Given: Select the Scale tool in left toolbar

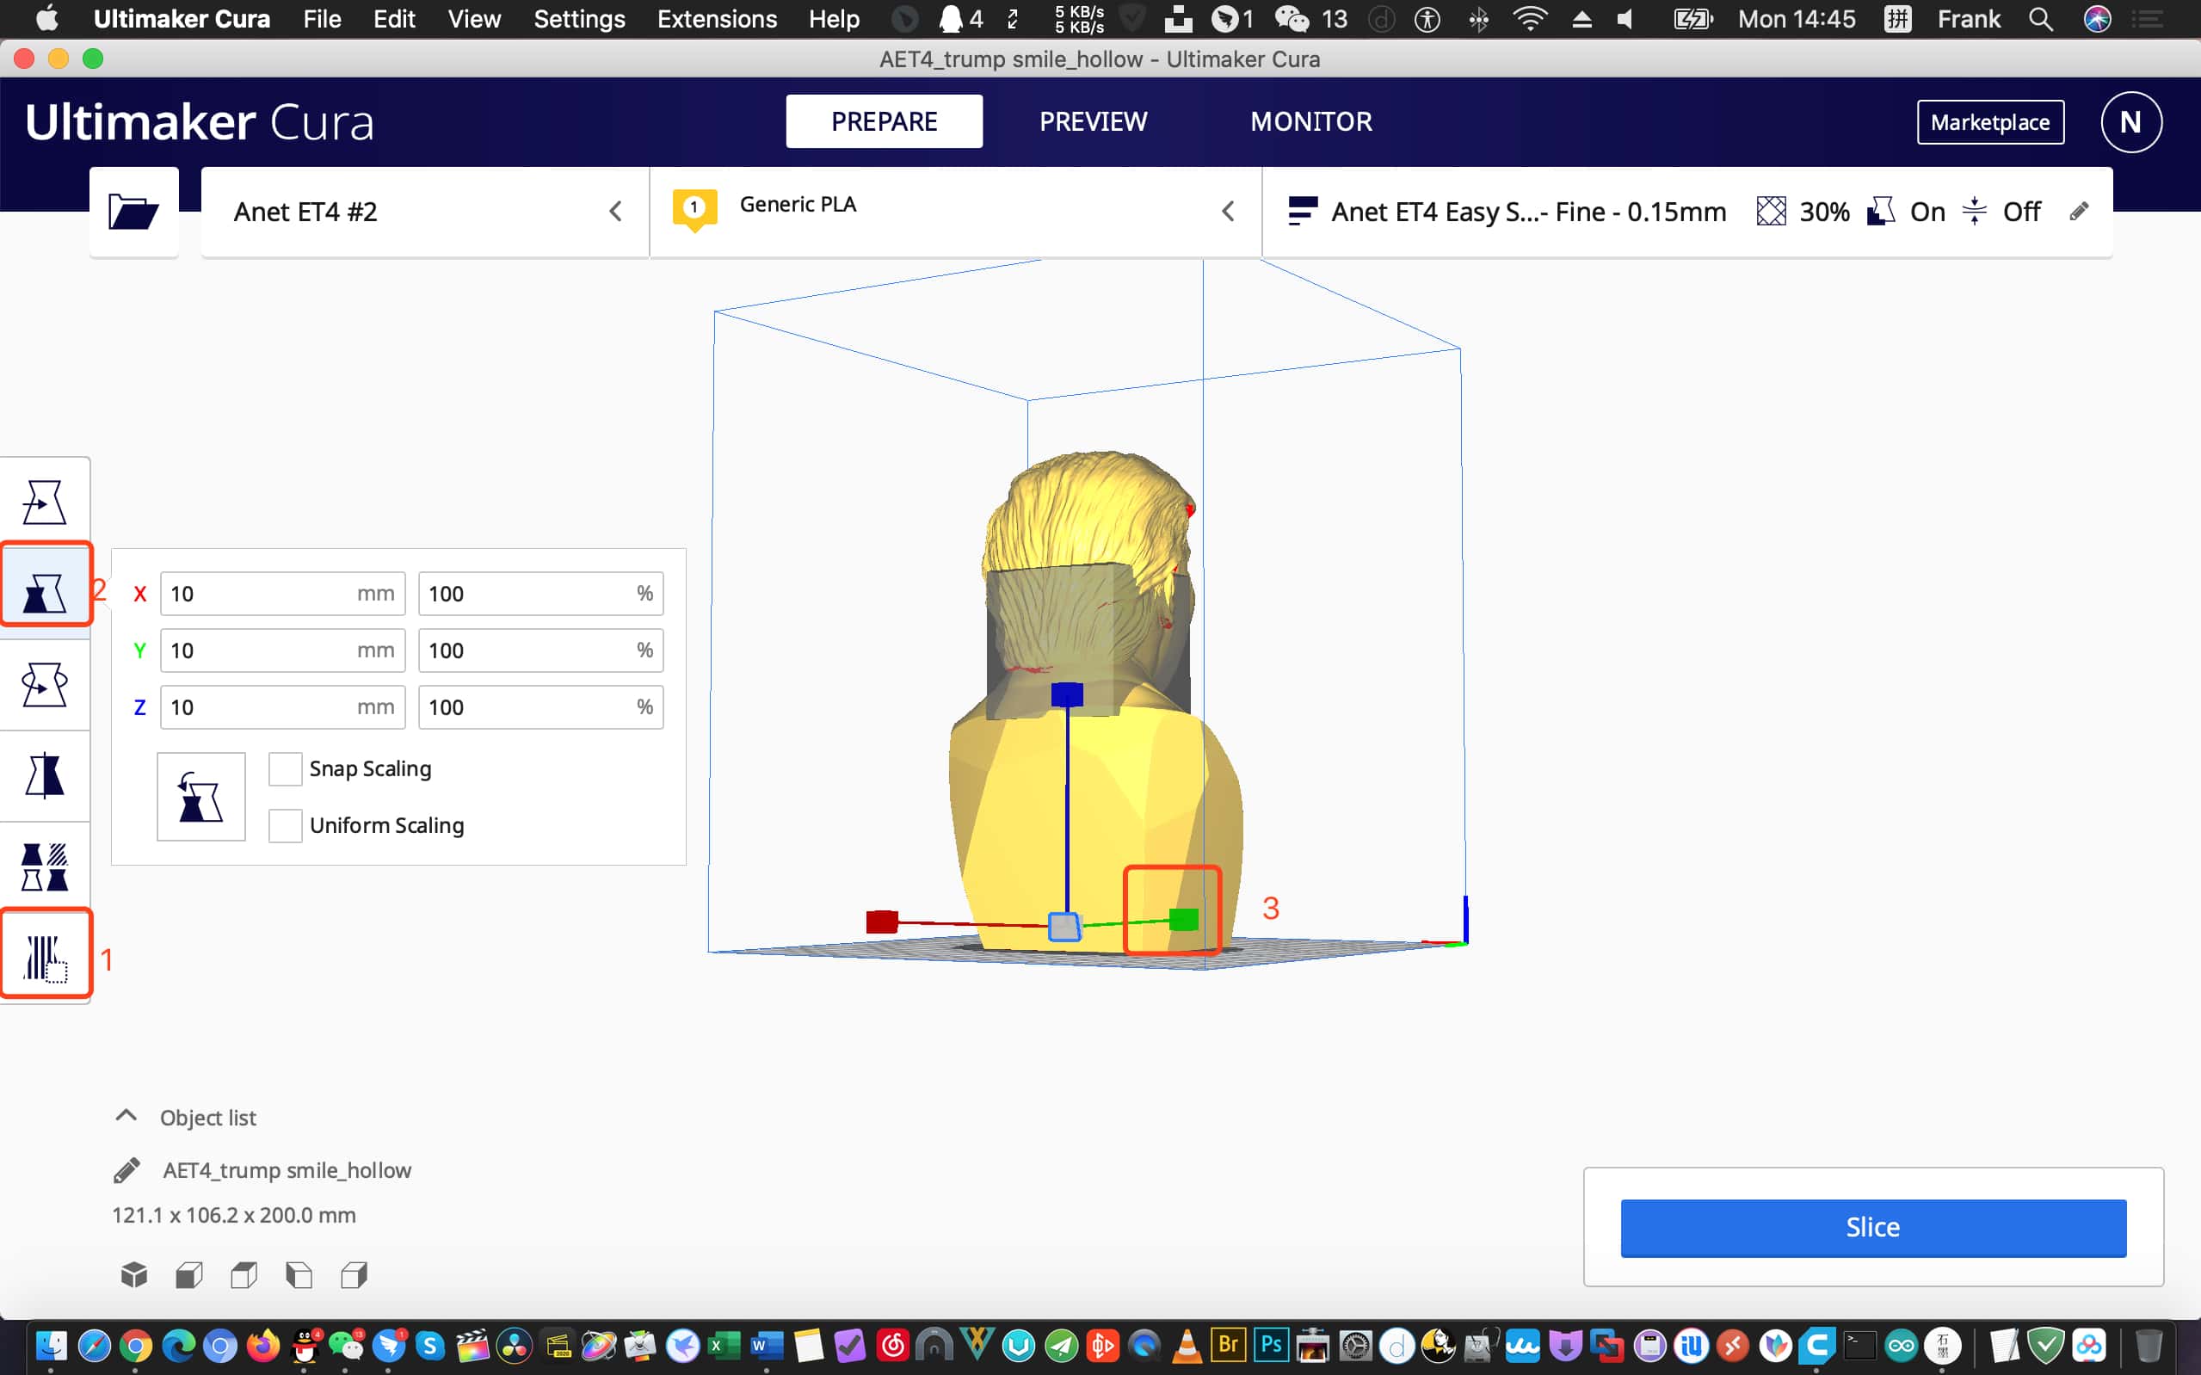Looking at the screenshot, I should (45, 593).
